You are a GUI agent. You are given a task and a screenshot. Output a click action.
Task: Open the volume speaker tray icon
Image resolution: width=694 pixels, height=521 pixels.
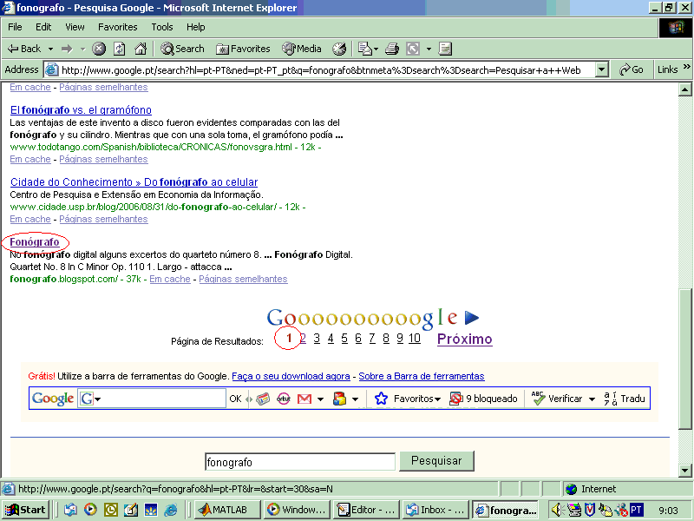tap(556, 510)
